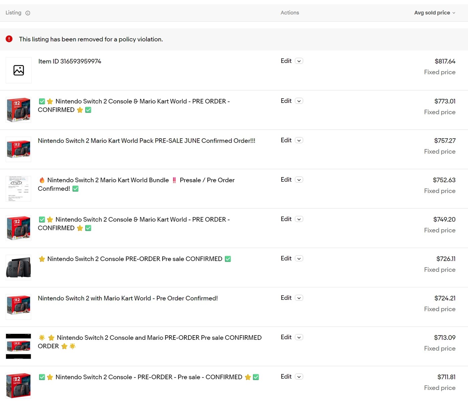Expand Edit options for the $752.63 listing
The height and width of the screenshot is (401, 468).
pyautogui.click(x=299, y=180)
